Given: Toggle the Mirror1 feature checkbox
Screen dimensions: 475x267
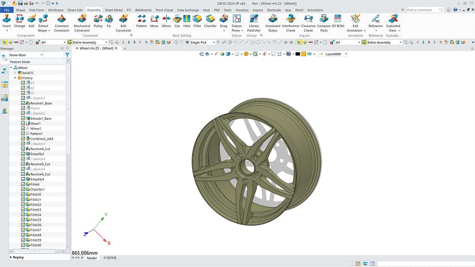Looking at the screenshot, I should pyautogui.click(x=23, y=129).
